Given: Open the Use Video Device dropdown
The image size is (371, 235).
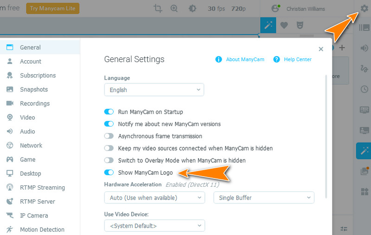Looking at the screenshot, I should [x=154, y=226].
